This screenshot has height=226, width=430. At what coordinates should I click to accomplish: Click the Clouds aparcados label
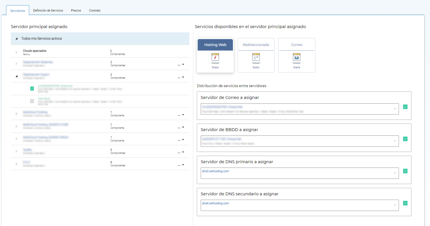(x=35, y=51)
